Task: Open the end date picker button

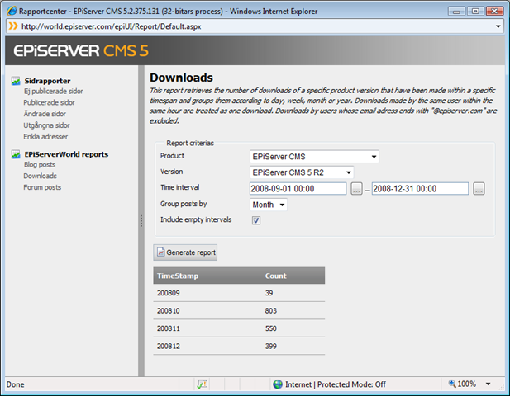Action: pos(479,189)
